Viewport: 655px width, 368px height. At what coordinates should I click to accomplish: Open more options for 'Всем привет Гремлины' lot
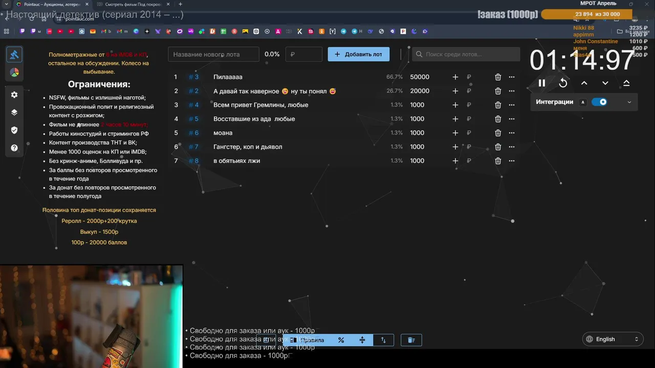pyautogui.click(x=512, y=105)
